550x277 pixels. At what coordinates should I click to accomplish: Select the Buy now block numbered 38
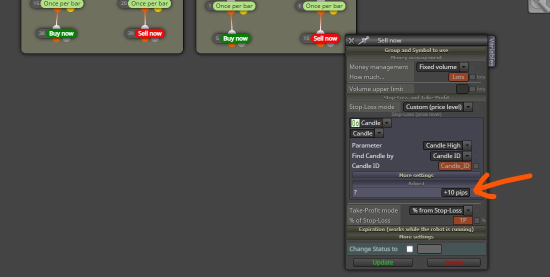pos(61,33)
